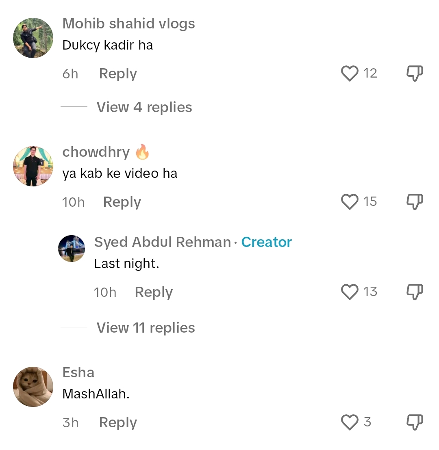Dislike the comment from Mohib shahid vlogs
439x450 pixels.
click(414, 74)
